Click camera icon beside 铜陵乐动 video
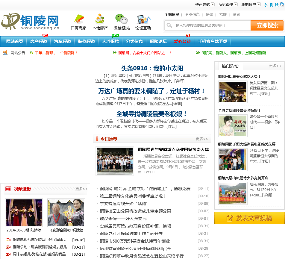 (x=8, y=247)
